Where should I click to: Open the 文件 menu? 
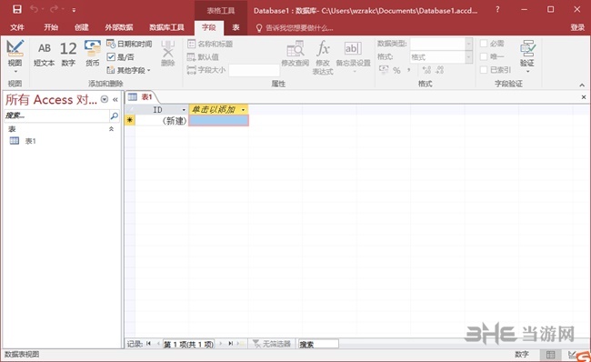[x=17, y=27]
